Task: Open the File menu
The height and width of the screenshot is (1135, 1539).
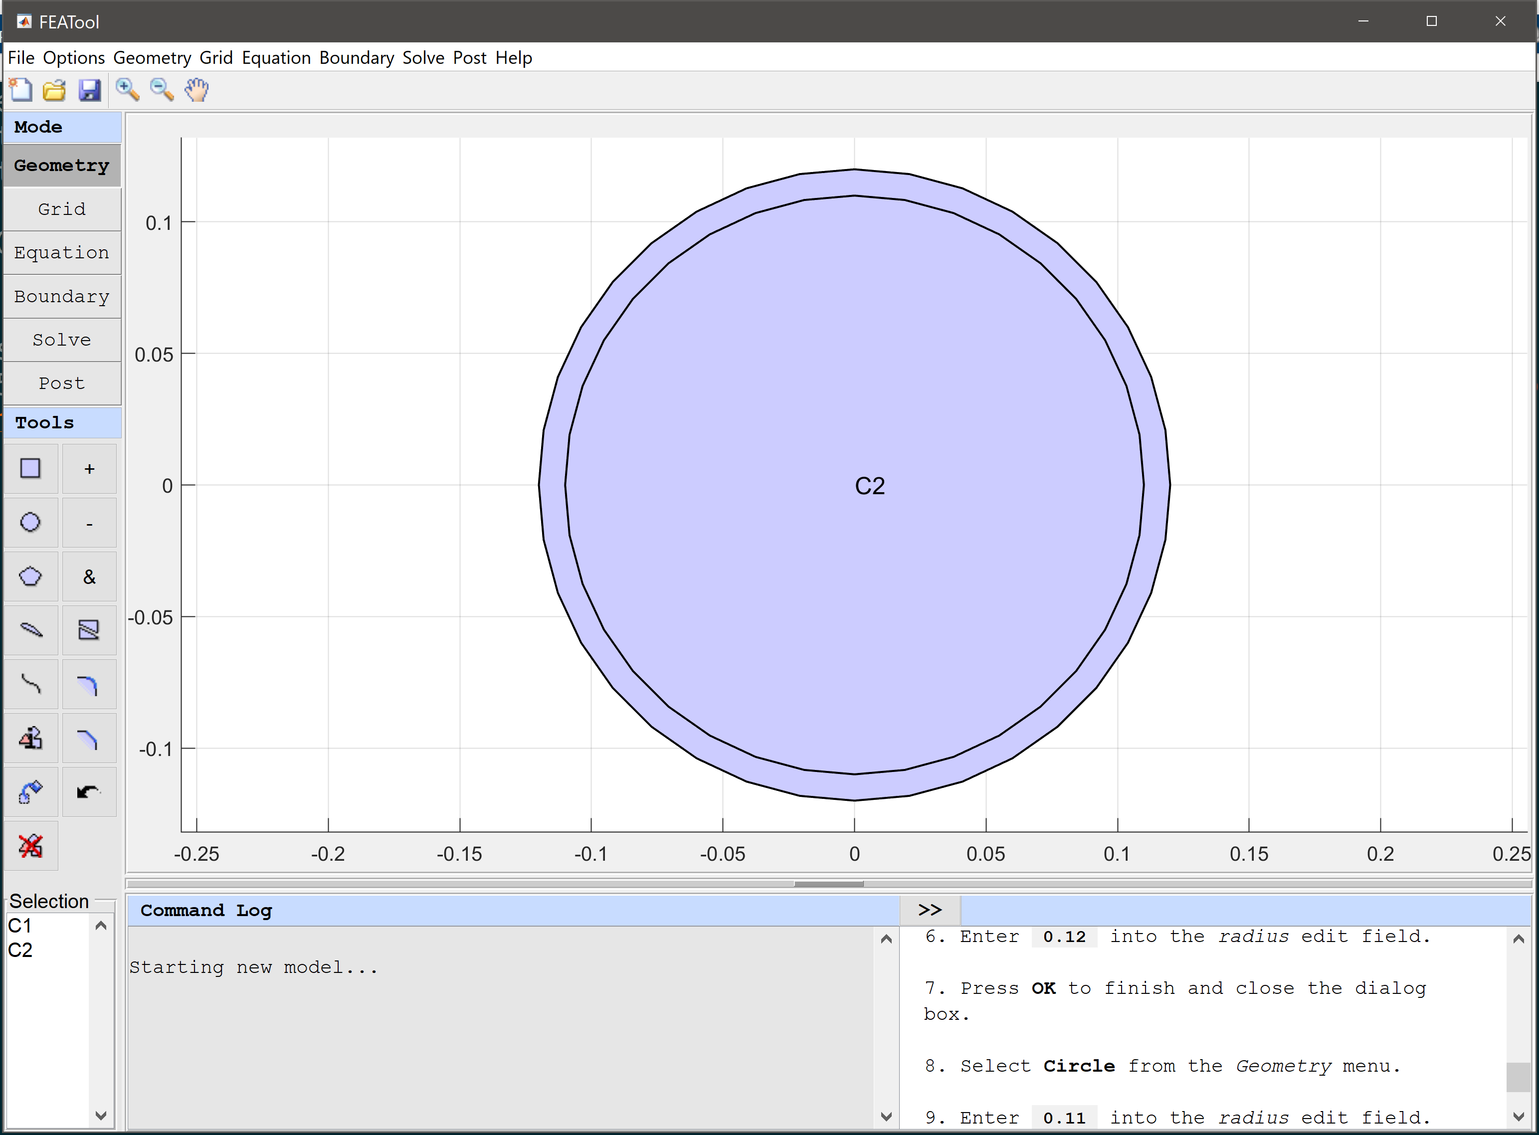Action: pyautogui.click(x=21, y=58)
